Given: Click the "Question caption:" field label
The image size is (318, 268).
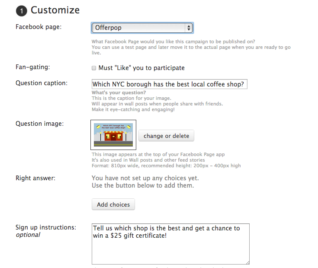Looking at the screenshot, I should [42, 83].
